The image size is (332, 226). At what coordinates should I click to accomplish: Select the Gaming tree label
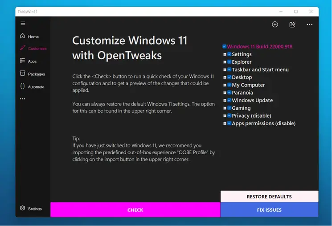pos(241,108)
